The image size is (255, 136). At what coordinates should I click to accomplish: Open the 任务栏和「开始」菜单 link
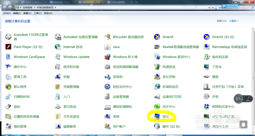[228, 87]
